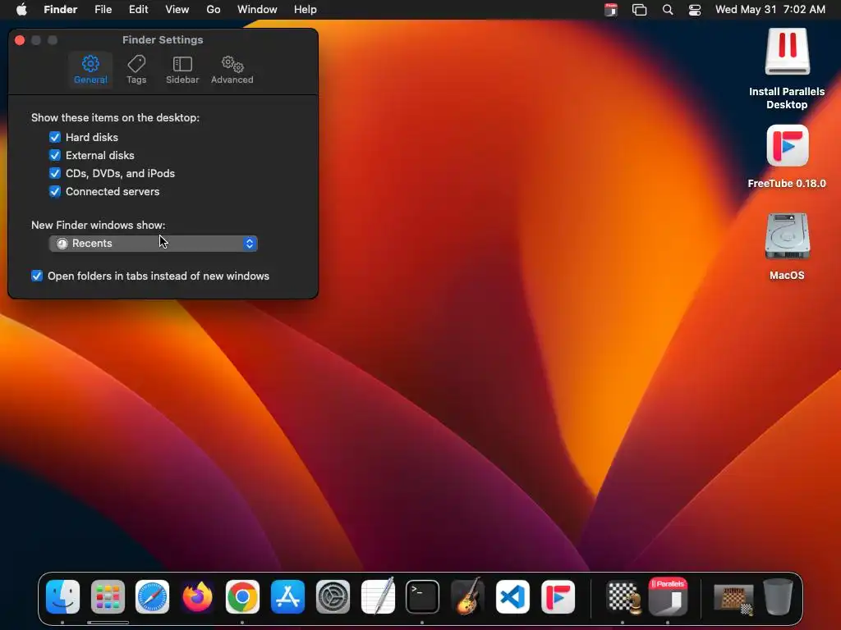Open TextEdit from the Dock
Screen dimensions: 841x630
[x=378, y=596]
